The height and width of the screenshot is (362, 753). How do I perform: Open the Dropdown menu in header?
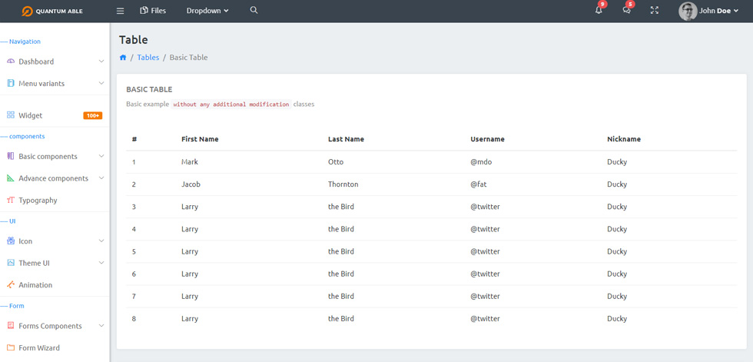(207, 11)
